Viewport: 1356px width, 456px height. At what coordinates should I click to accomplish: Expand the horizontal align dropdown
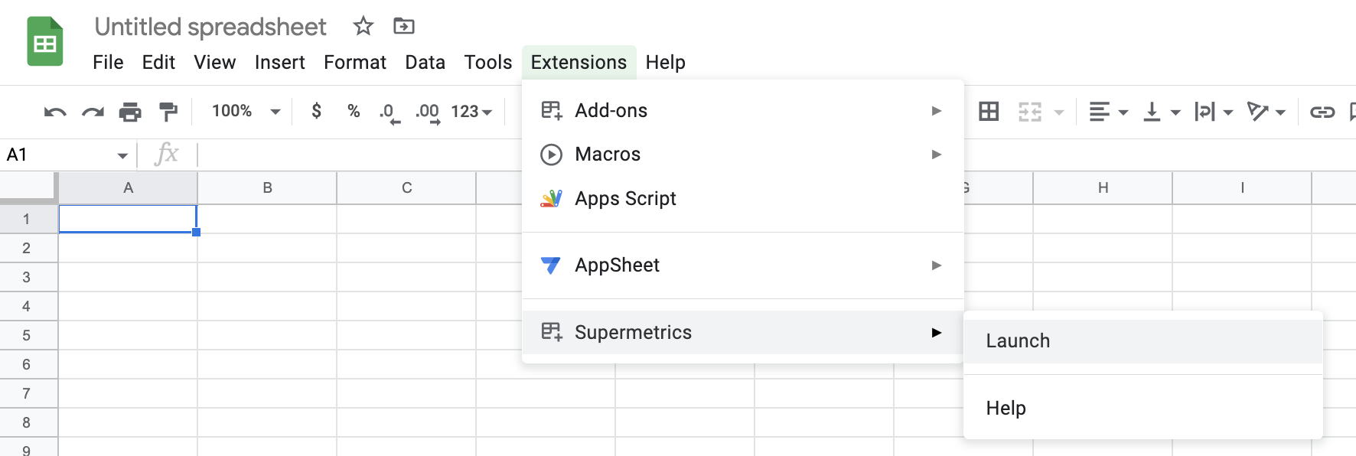1108,112
